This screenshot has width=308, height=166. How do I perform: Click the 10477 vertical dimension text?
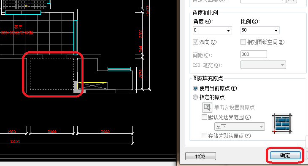pyautogui.click(x=148, y=11)
